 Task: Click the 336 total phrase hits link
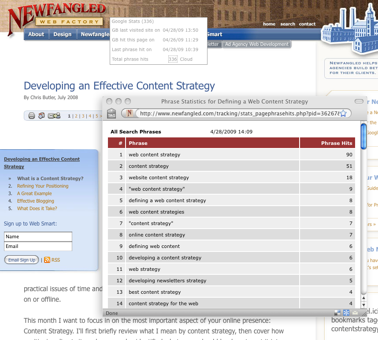[173, 59]
